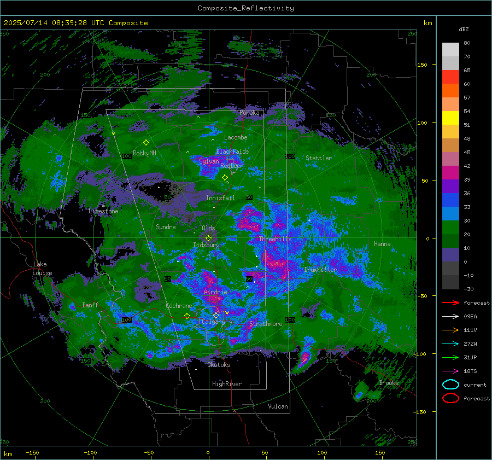This screenshot has width=492, height=460.
Task: Click the Calgary city label
Action: click(213, 322)
